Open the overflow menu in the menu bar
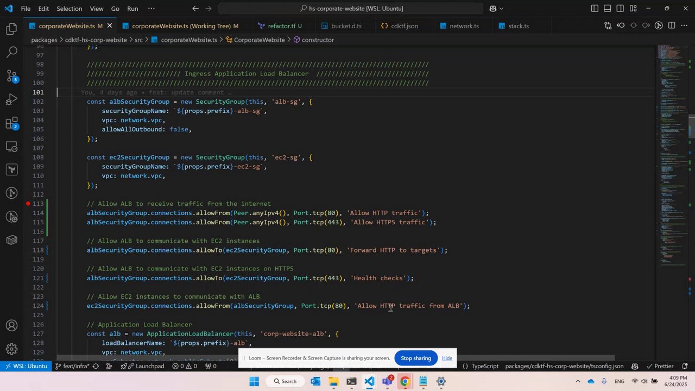 (x=151, y=8)
